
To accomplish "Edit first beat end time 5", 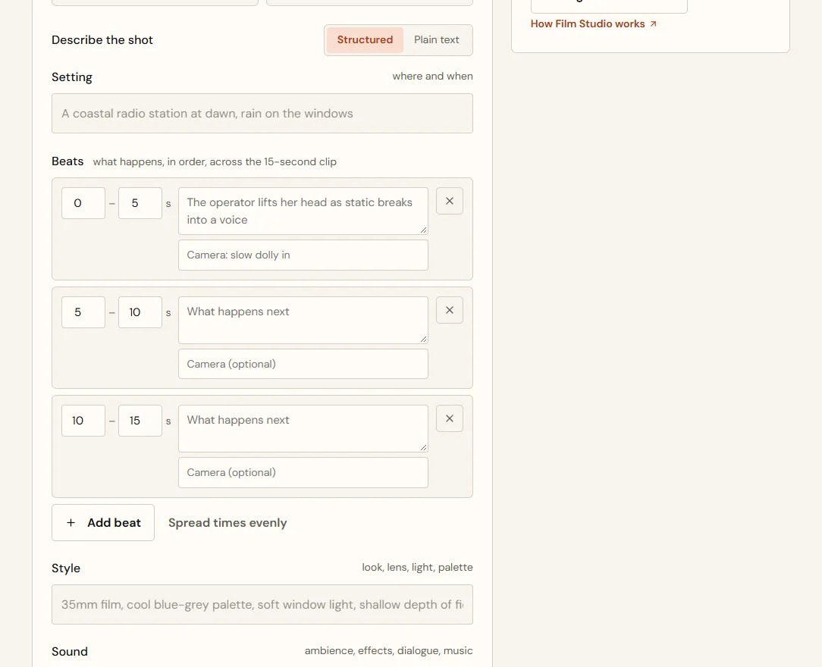I will (140, 203).
